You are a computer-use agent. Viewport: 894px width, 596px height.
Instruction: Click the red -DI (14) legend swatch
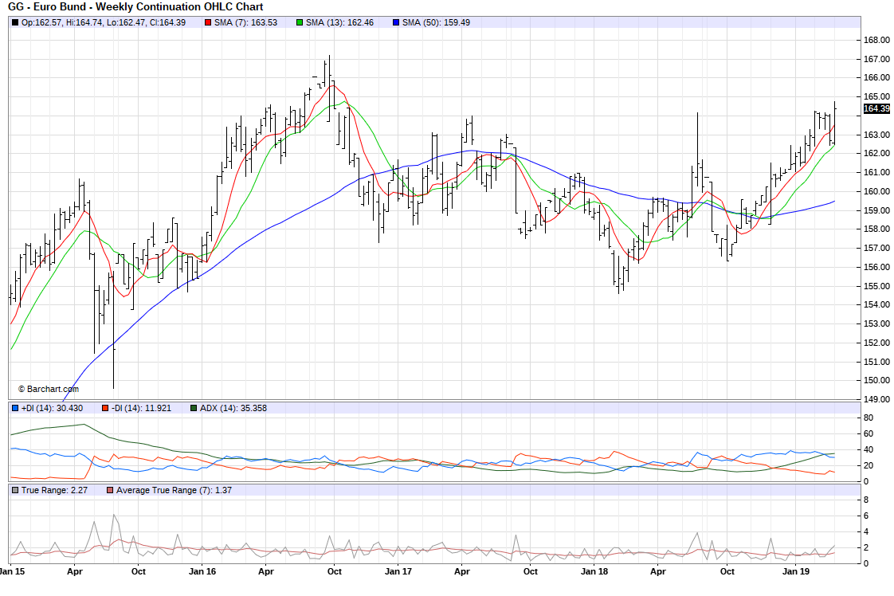[x=105, y=408]
